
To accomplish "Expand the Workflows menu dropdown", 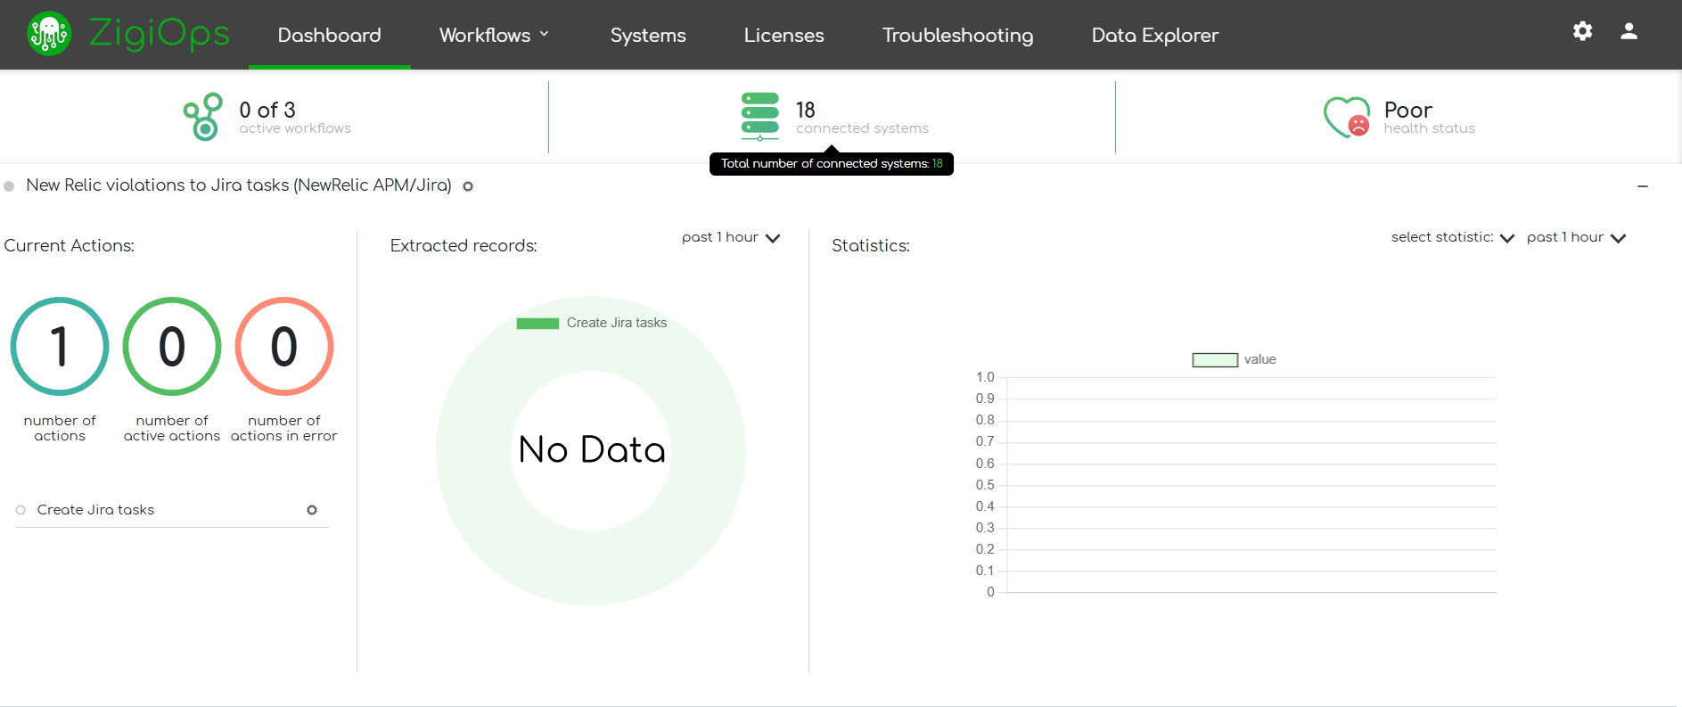I will (x=494, y=35).
